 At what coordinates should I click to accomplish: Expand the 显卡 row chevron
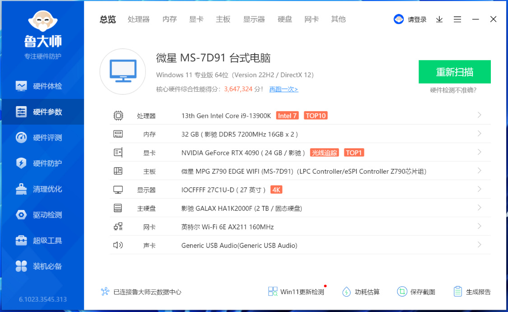pos(480,152)
